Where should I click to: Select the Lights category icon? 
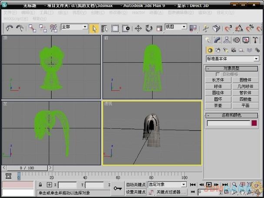(226, 50)
